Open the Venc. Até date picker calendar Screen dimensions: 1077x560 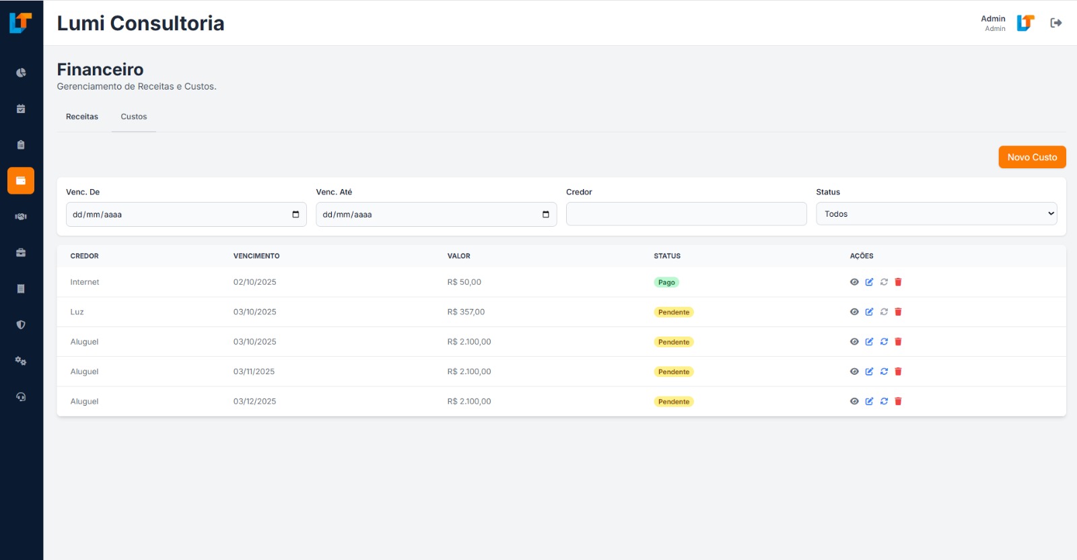click(x=545, y=215)
